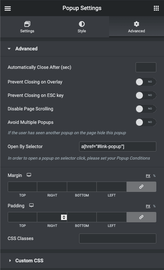Open the hamburger menu
The width and height of the screenshot is (164, 270).
click(8, 8)
